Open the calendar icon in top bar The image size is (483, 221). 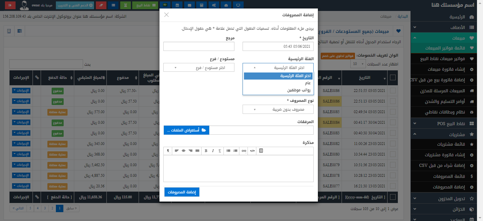177,5
